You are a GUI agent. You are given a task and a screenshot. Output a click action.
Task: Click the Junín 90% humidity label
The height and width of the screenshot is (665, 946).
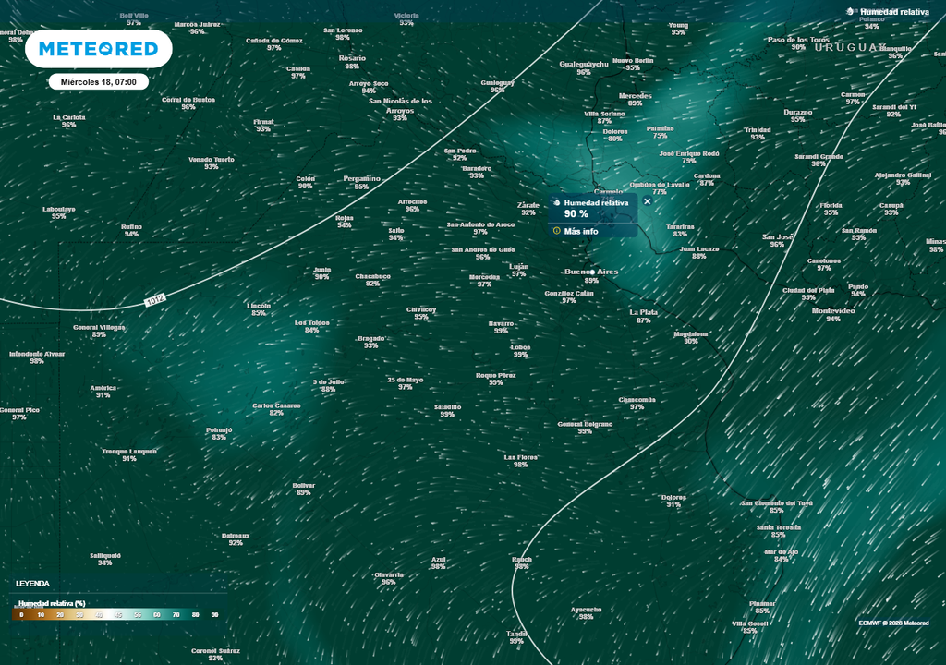tap(321, 276)
